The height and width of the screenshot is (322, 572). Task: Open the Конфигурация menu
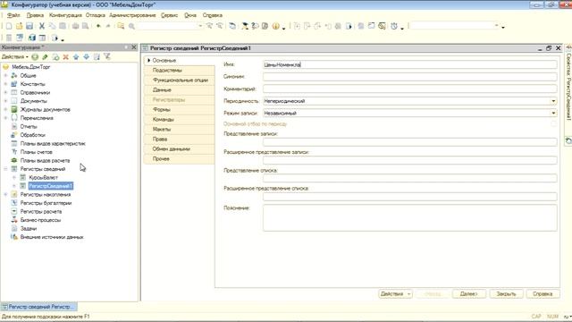pyautogui.click(x=65, y=15)
